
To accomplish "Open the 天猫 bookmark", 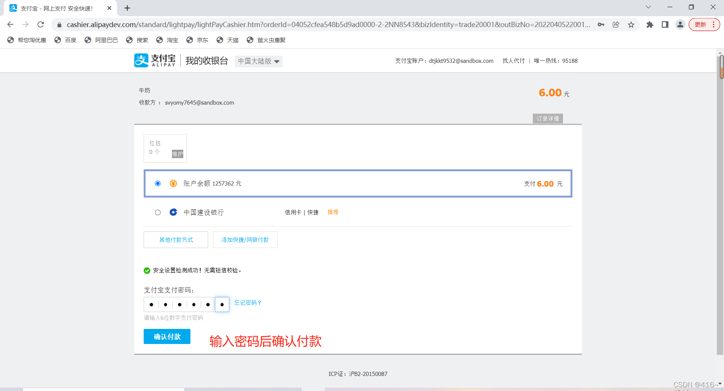I will coord(228,40).
